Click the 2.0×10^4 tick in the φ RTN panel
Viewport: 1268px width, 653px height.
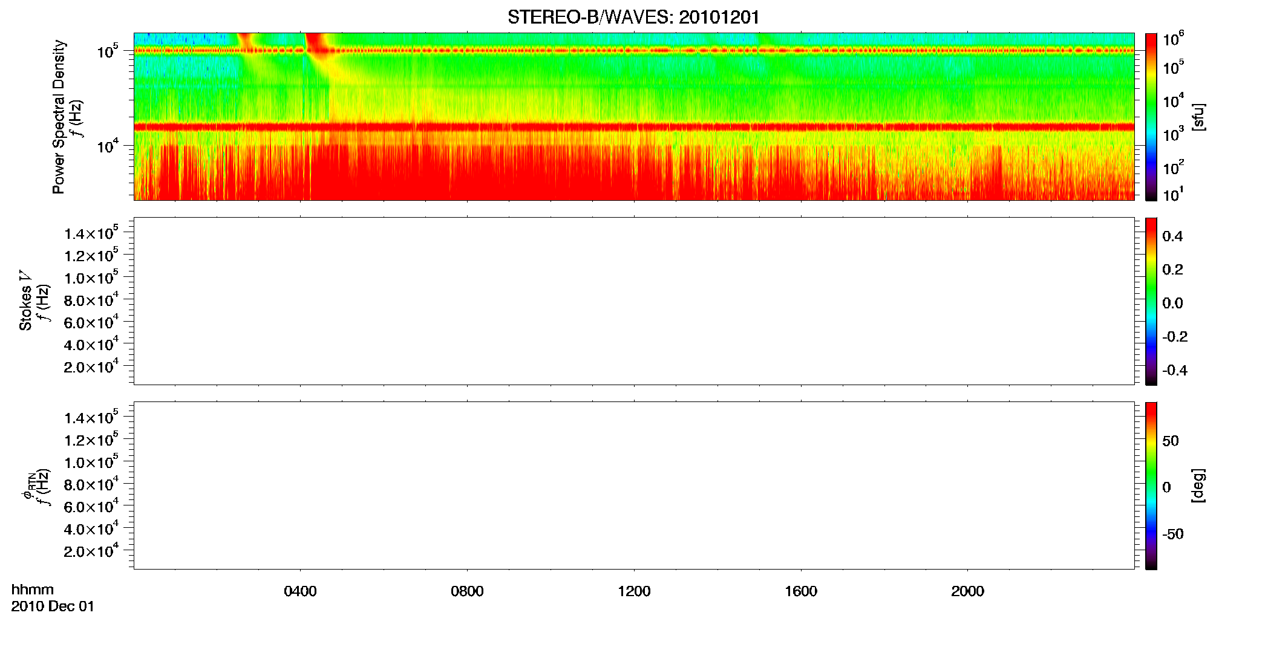click(91, 551)
